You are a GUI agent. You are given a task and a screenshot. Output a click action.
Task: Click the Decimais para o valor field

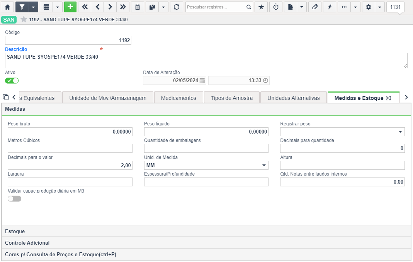[x=70, y=165]
